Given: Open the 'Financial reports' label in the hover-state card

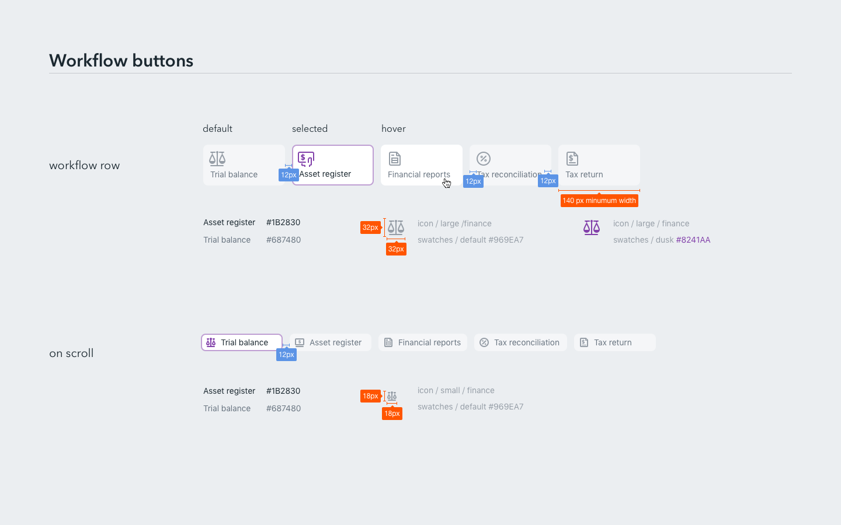Looking at the screenshot, I should [419, 174].
